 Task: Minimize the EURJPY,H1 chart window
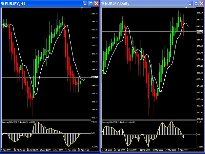tap(86, 4)
